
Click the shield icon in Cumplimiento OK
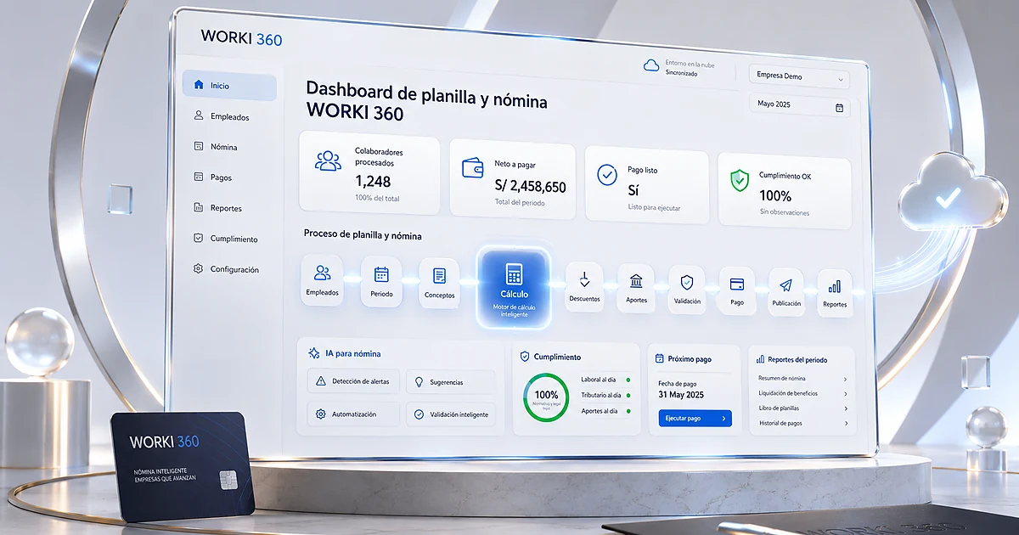point(740,180)
